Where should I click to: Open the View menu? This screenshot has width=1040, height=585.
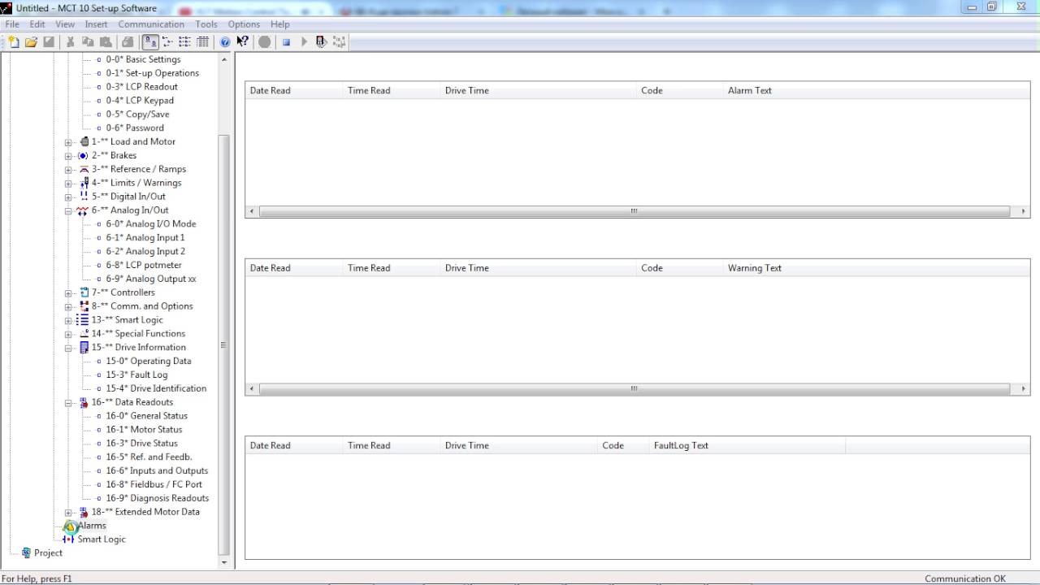[x=65, y=24]
